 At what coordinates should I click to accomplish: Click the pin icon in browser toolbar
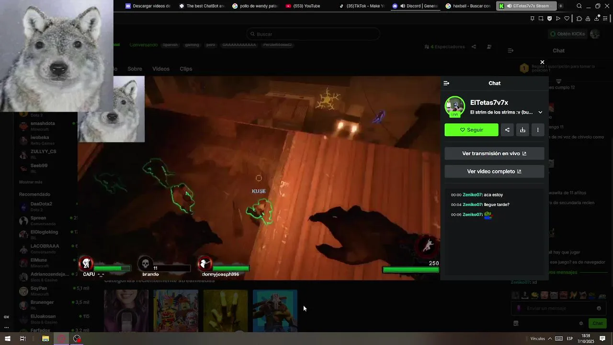tap(532, 19)
